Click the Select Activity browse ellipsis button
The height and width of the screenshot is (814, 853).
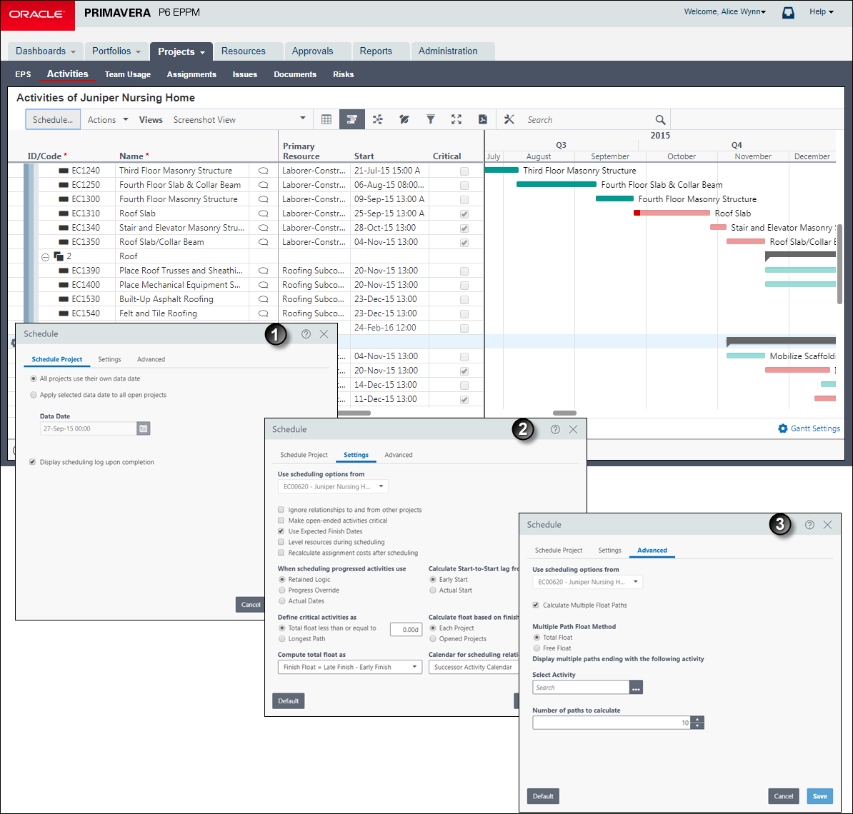click(636, 688)
